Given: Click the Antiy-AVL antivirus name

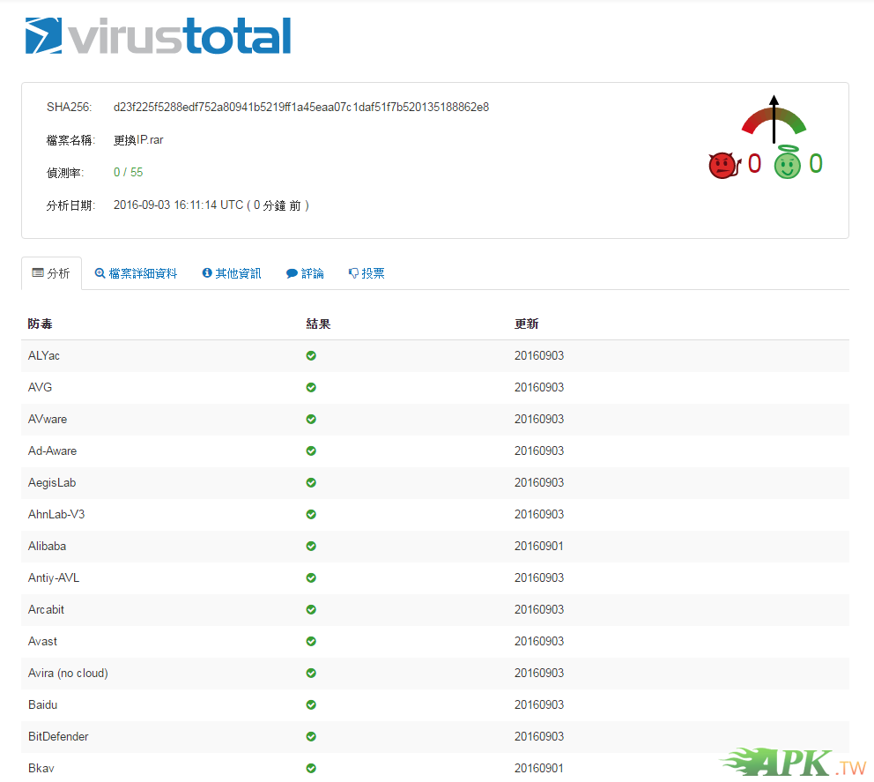Looking at the screenshot, I should click(54, 578).
